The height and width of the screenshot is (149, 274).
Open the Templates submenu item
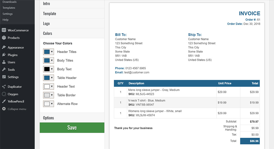pyautogui.click(x=9, y=8)
